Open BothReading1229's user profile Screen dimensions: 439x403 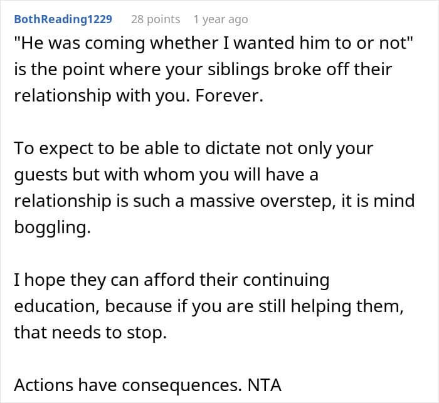pyautogui.click(x=63, y=19)
